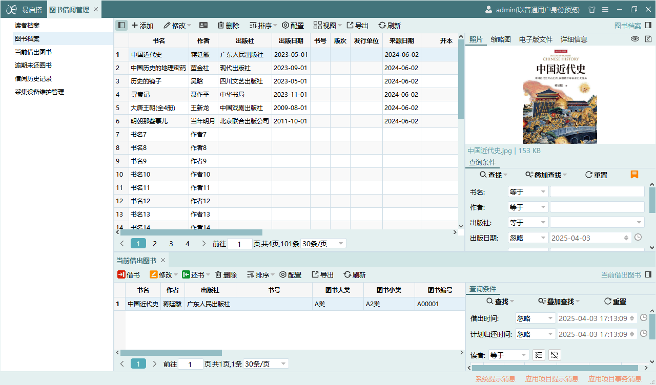Open the 出版日期 operator dropdown (忽略)
The height and width of the screenshot is (385, 656).
click(x=528, y=238)
